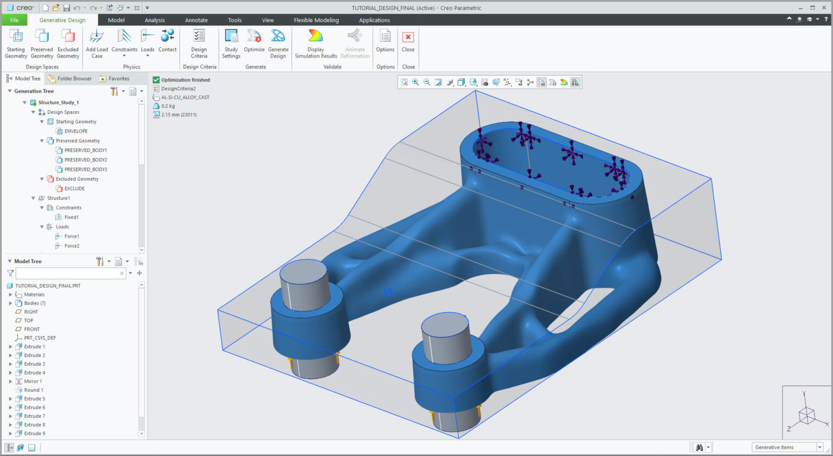Switch to the Flexible Modeling tab
Screen dimensions: 833x456
pos(316,20)
